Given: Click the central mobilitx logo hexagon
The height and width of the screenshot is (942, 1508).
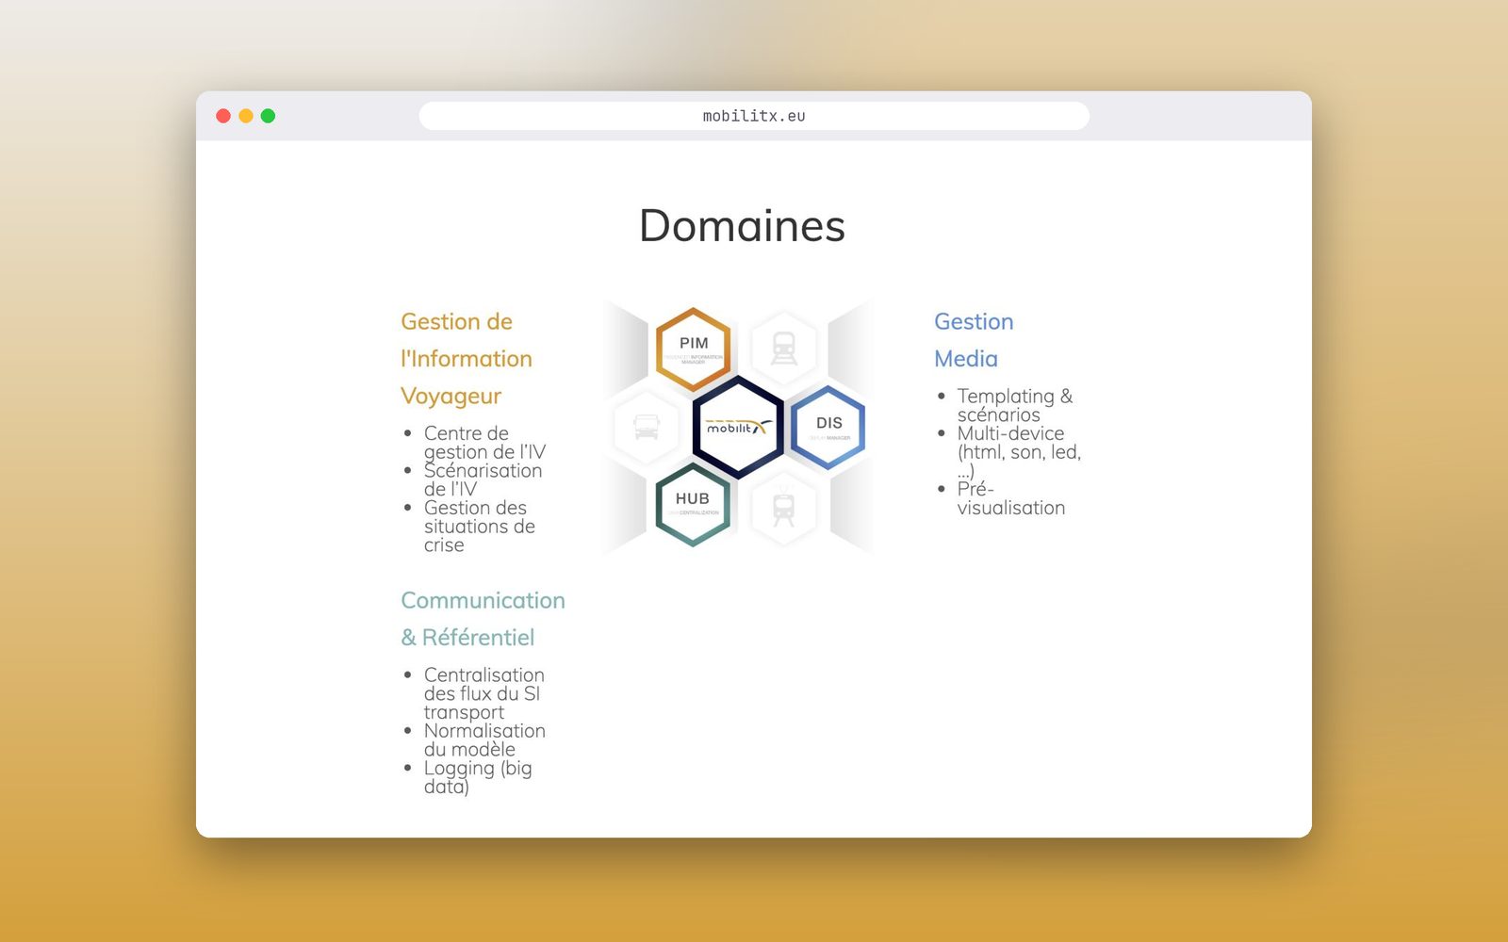Looking at the screenshot, I should pyautogui.click(x=738, y=428).
